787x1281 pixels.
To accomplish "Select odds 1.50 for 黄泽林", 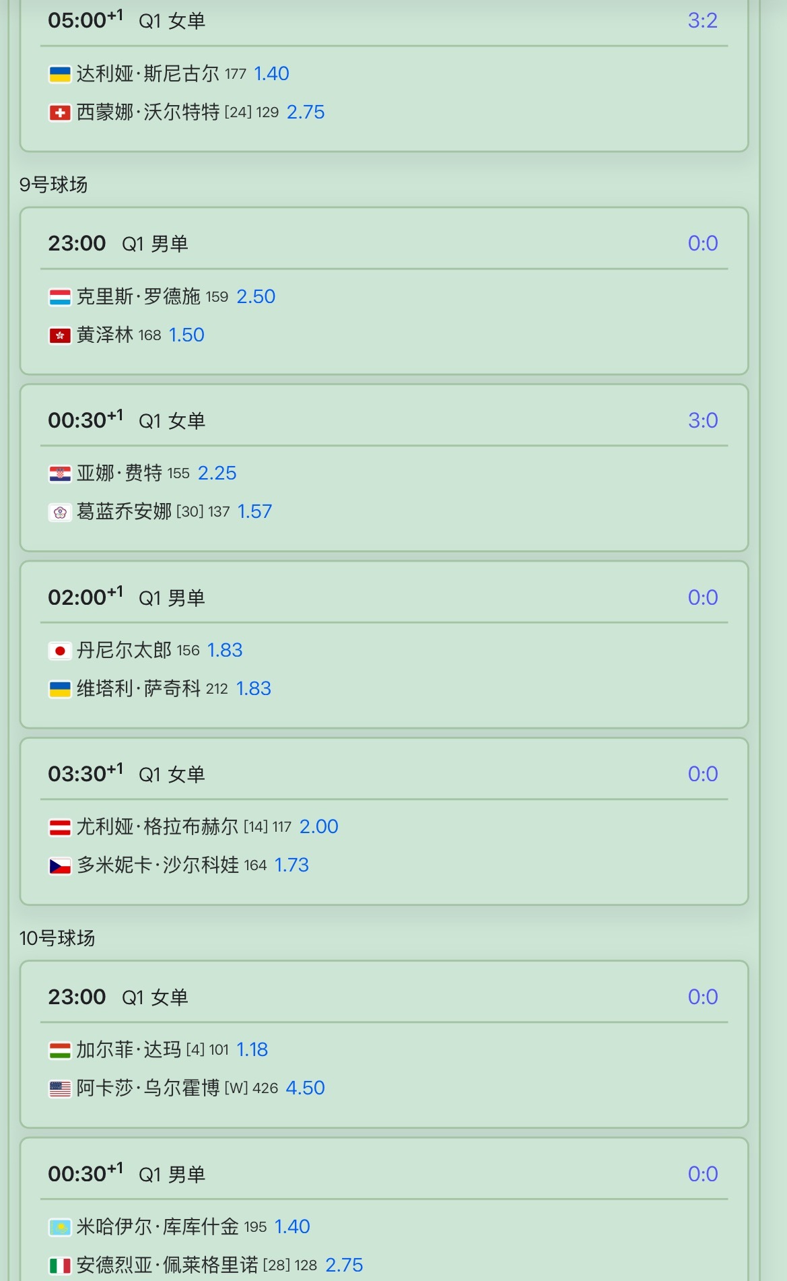I will click(186, 335).
